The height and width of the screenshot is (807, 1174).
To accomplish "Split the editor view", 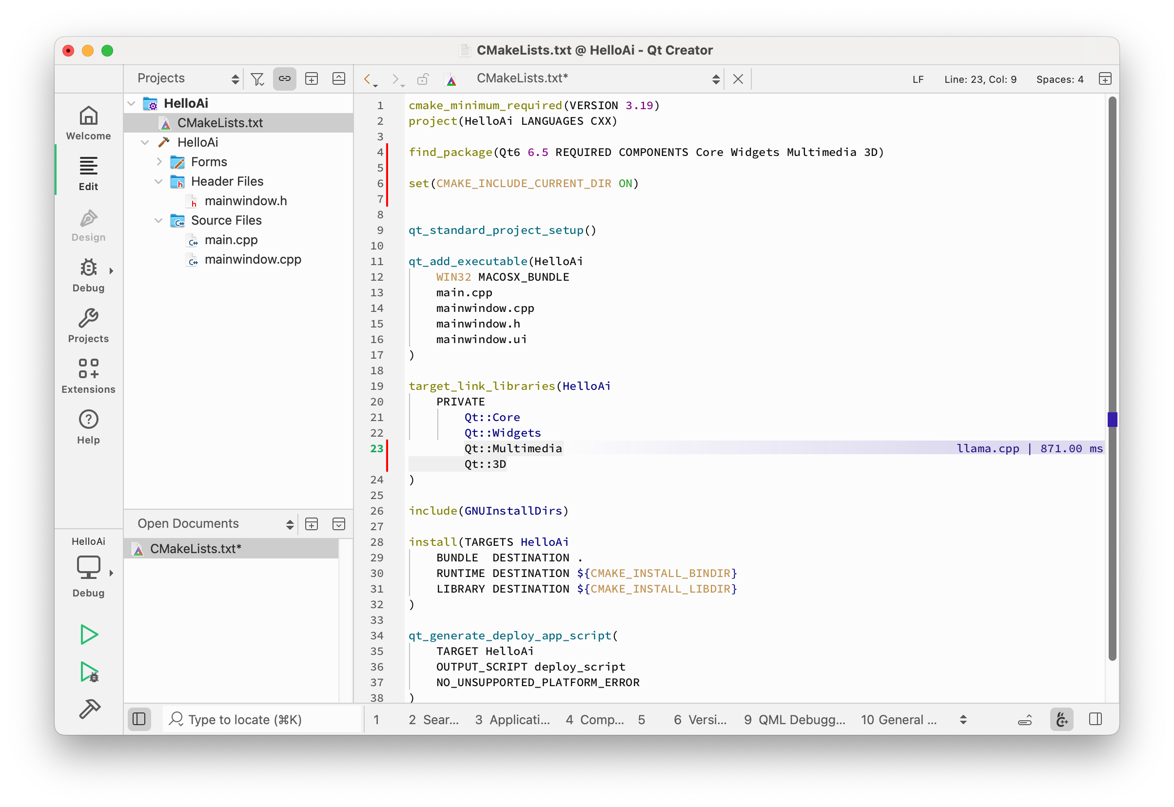I will [1105, 79].
